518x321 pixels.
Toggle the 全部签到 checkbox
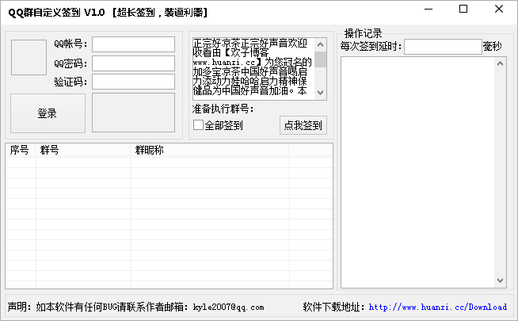point(199,125)
